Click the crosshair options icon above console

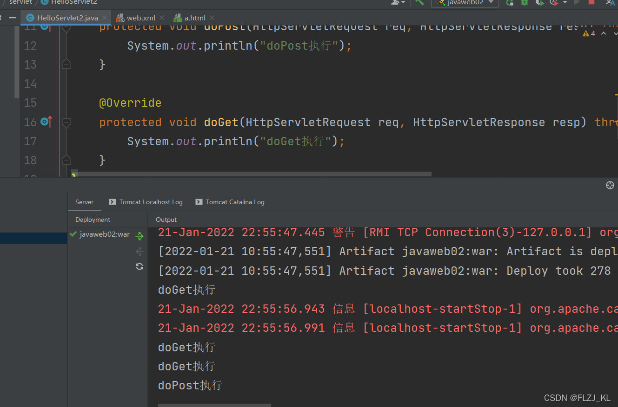pyautogui.click(x=610, y=185)
